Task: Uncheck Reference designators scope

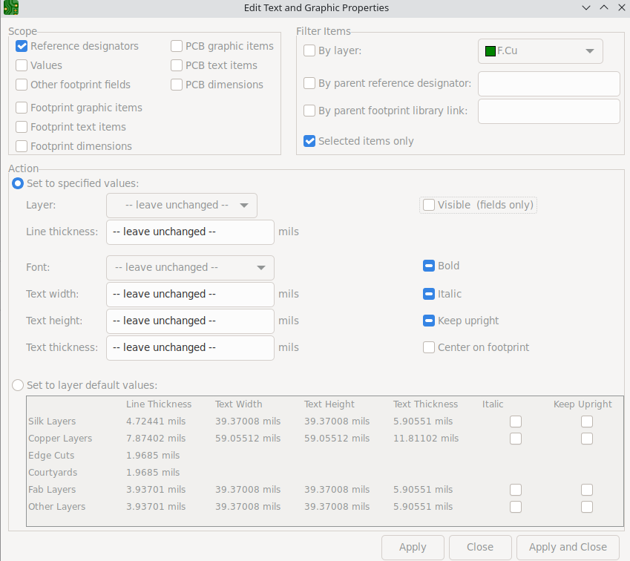Action: point(22,46)
